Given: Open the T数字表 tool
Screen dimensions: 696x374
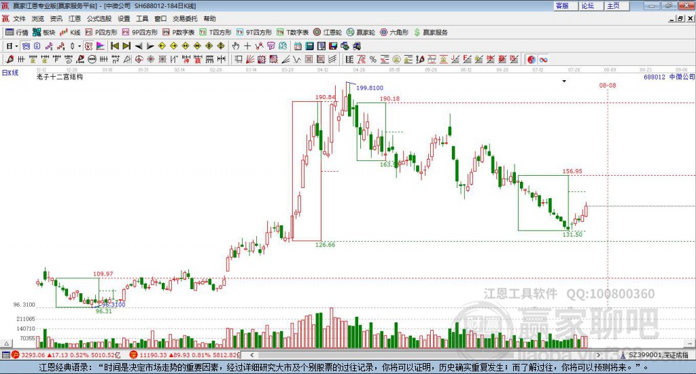Looking at the screenshot, I should pyautogui.click(x=292, y=33).
